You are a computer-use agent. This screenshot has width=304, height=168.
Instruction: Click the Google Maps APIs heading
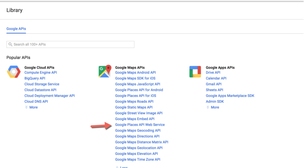pos(130,68)
